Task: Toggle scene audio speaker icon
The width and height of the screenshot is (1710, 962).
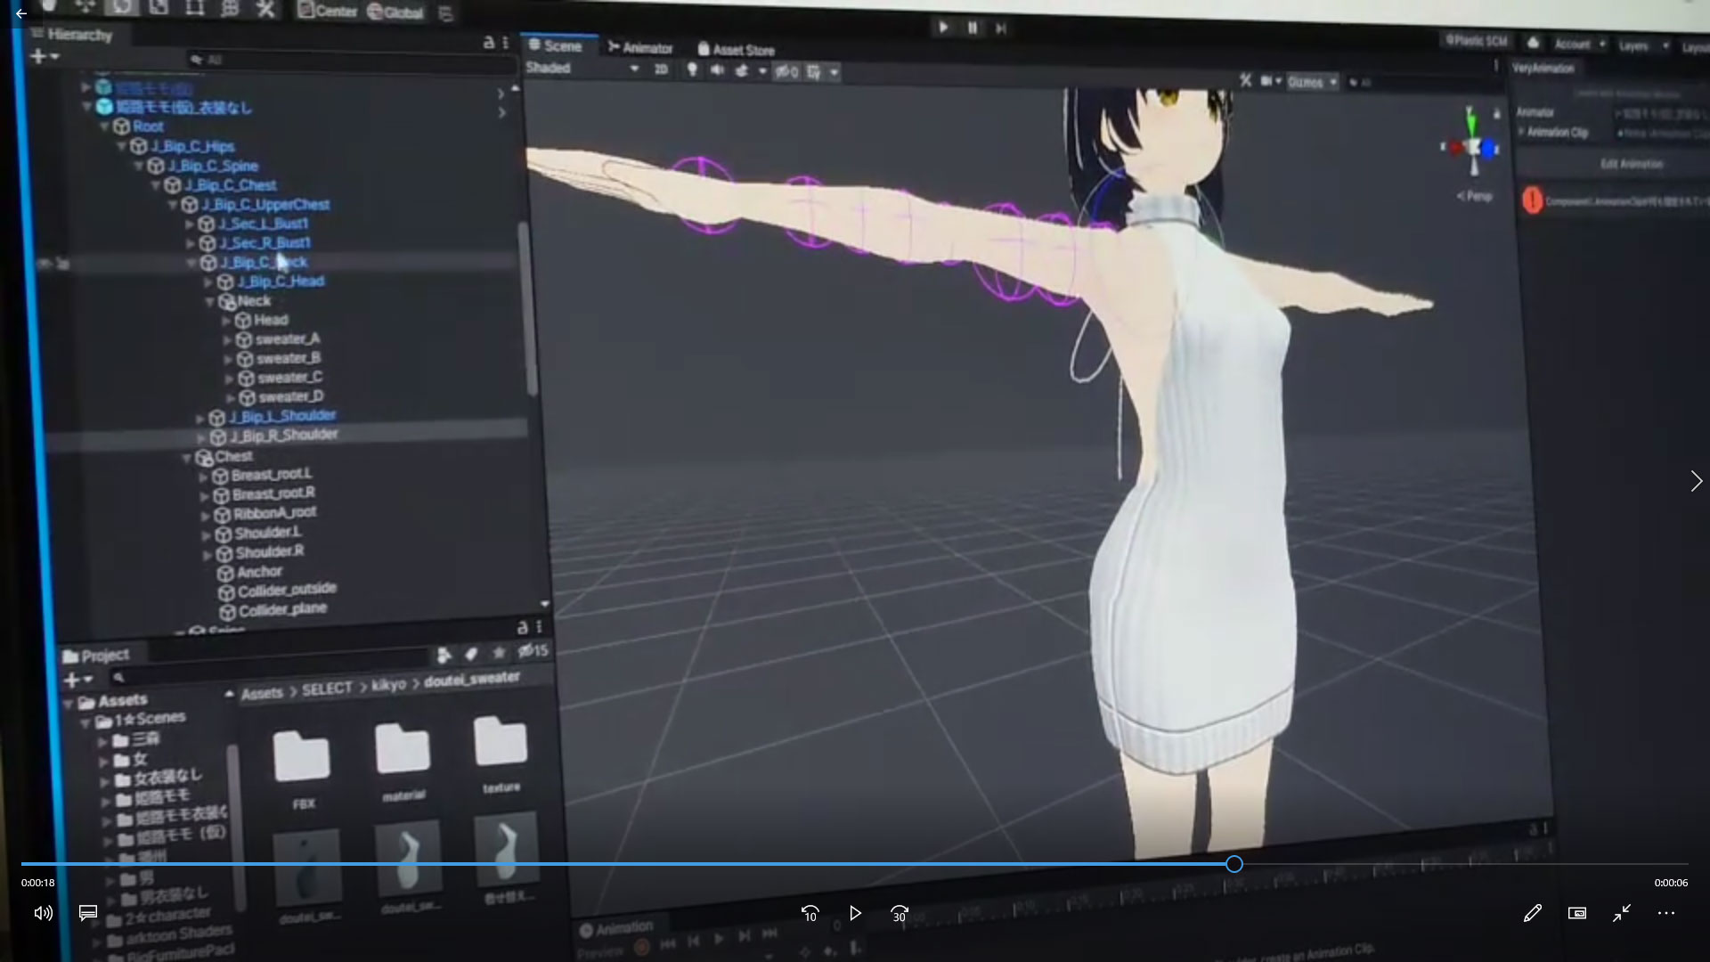Action: pos(717,70)
